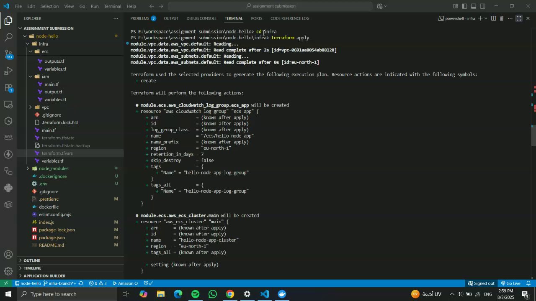
Task: Toggle Primary Side Bar visibility
Action: pos(464,6)
